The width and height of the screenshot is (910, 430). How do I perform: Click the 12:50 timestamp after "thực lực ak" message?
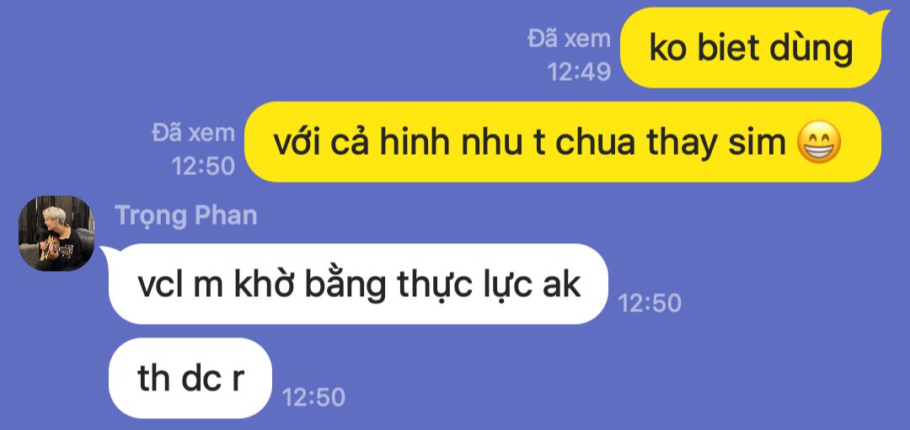[x=650, y=303]
